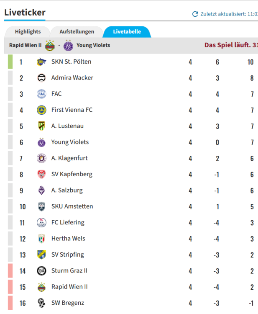The height and width of the screenshot is (314, 258).
Task: Open the SKU Amstetten team link
Action: 72,206
